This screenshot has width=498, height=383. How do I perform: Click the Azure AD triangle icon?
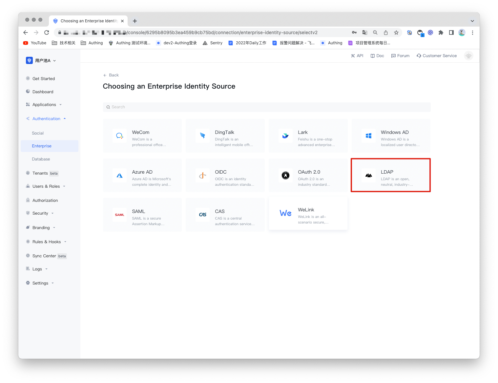[x=119, y=176]
